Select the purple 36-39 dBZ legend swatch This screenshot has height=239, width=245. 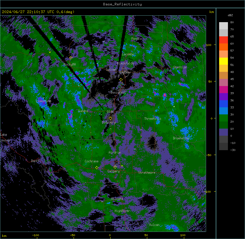click(223, 97)
